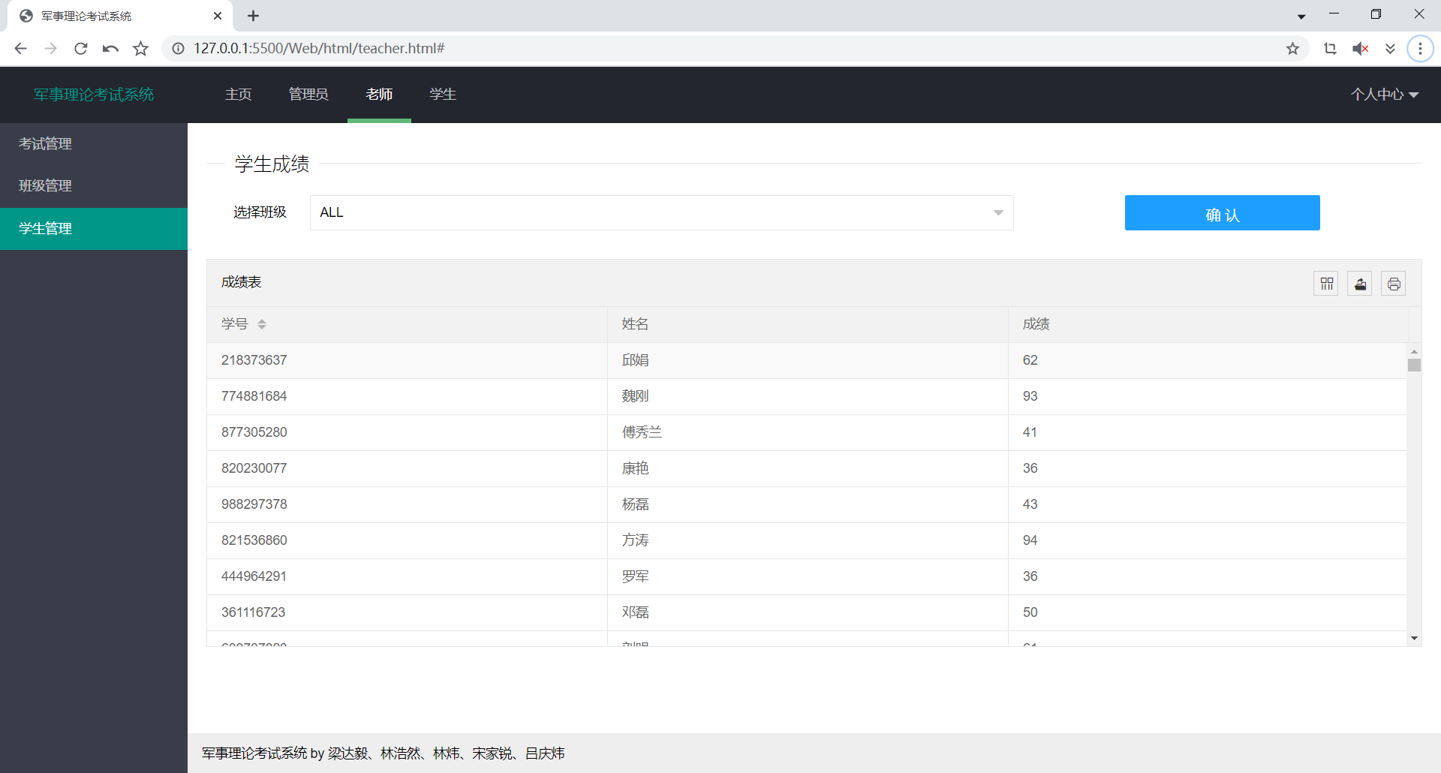Select student ID 877305280 cell
The width and height of the screenshot is (1441, 773).
pos(407,432)
